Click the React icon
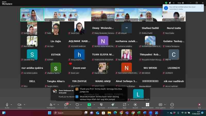This screenshot has height=116, width=206. click(77, 105)
